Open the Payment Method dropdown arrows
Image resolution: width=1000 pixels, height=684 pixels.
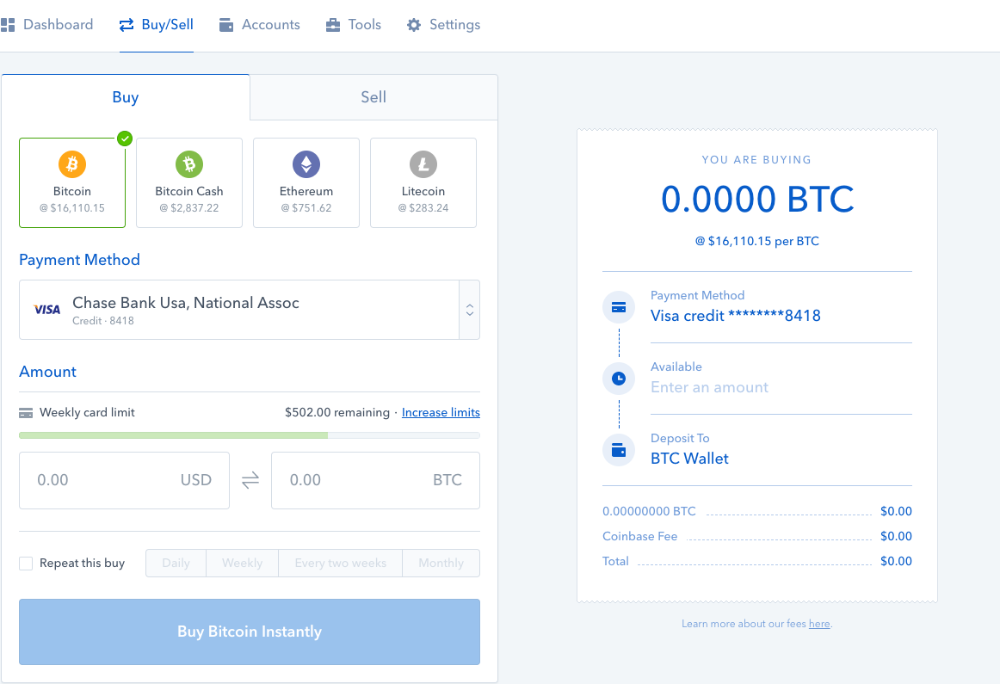469,310
